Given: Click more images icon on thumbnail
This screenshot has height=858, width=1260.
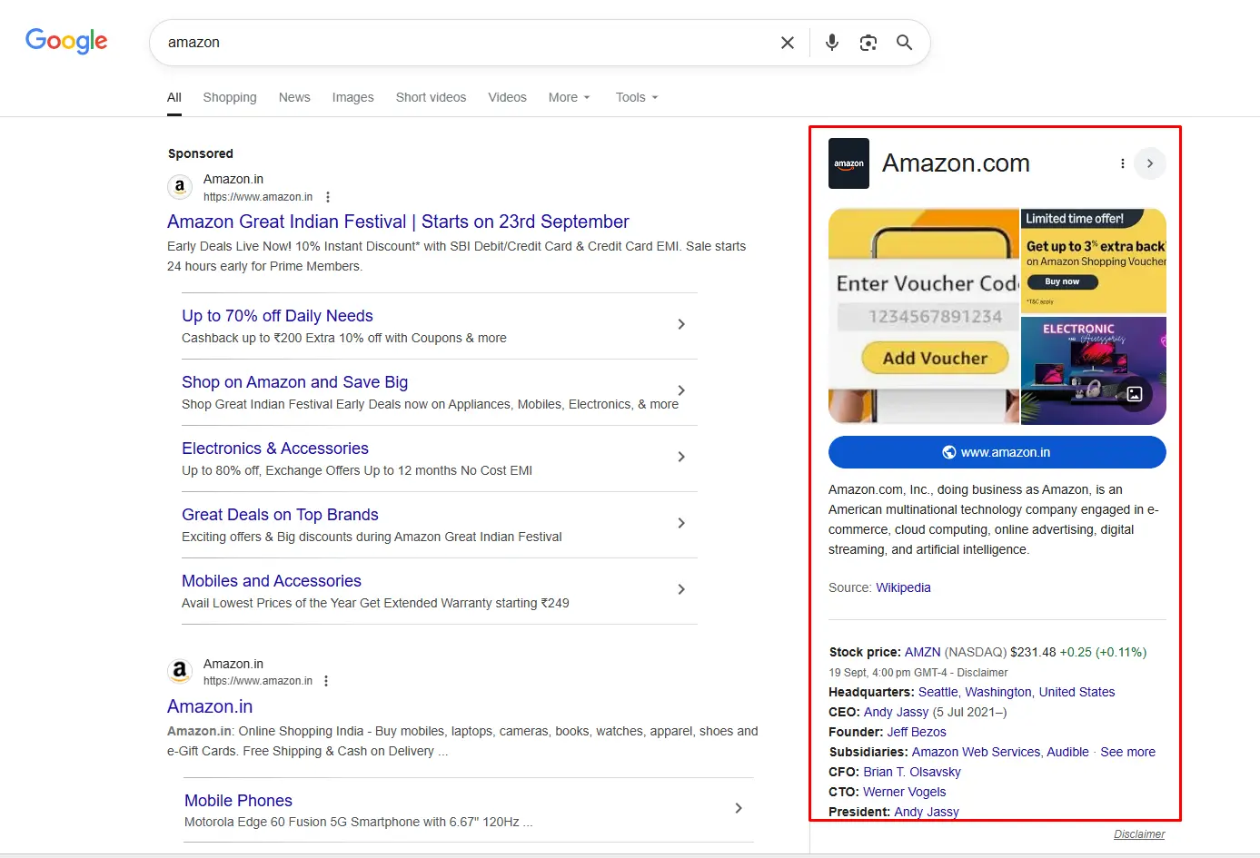Looking at the screenshot, I should pyautogui.click(x=1135, y=394).
